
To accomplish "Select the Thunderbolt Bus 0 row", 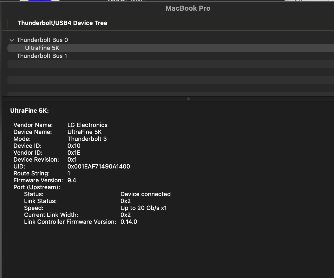I will (x=171, y=40).
